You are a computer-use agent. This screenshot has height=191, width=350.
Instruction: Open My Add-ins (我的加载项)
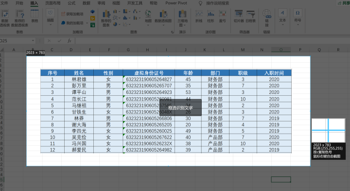(x=72, y=23)
